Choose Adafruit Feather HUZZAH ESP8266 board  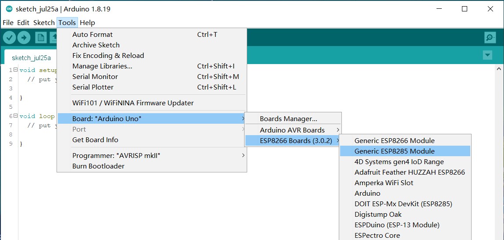coord(405,172)
